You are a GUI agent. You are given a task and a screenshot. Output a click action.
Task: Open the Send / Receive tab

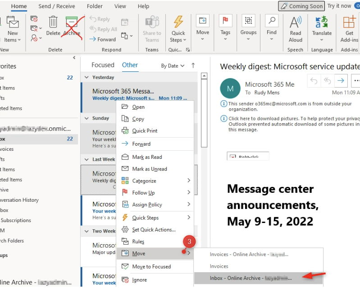click(57, 6)
